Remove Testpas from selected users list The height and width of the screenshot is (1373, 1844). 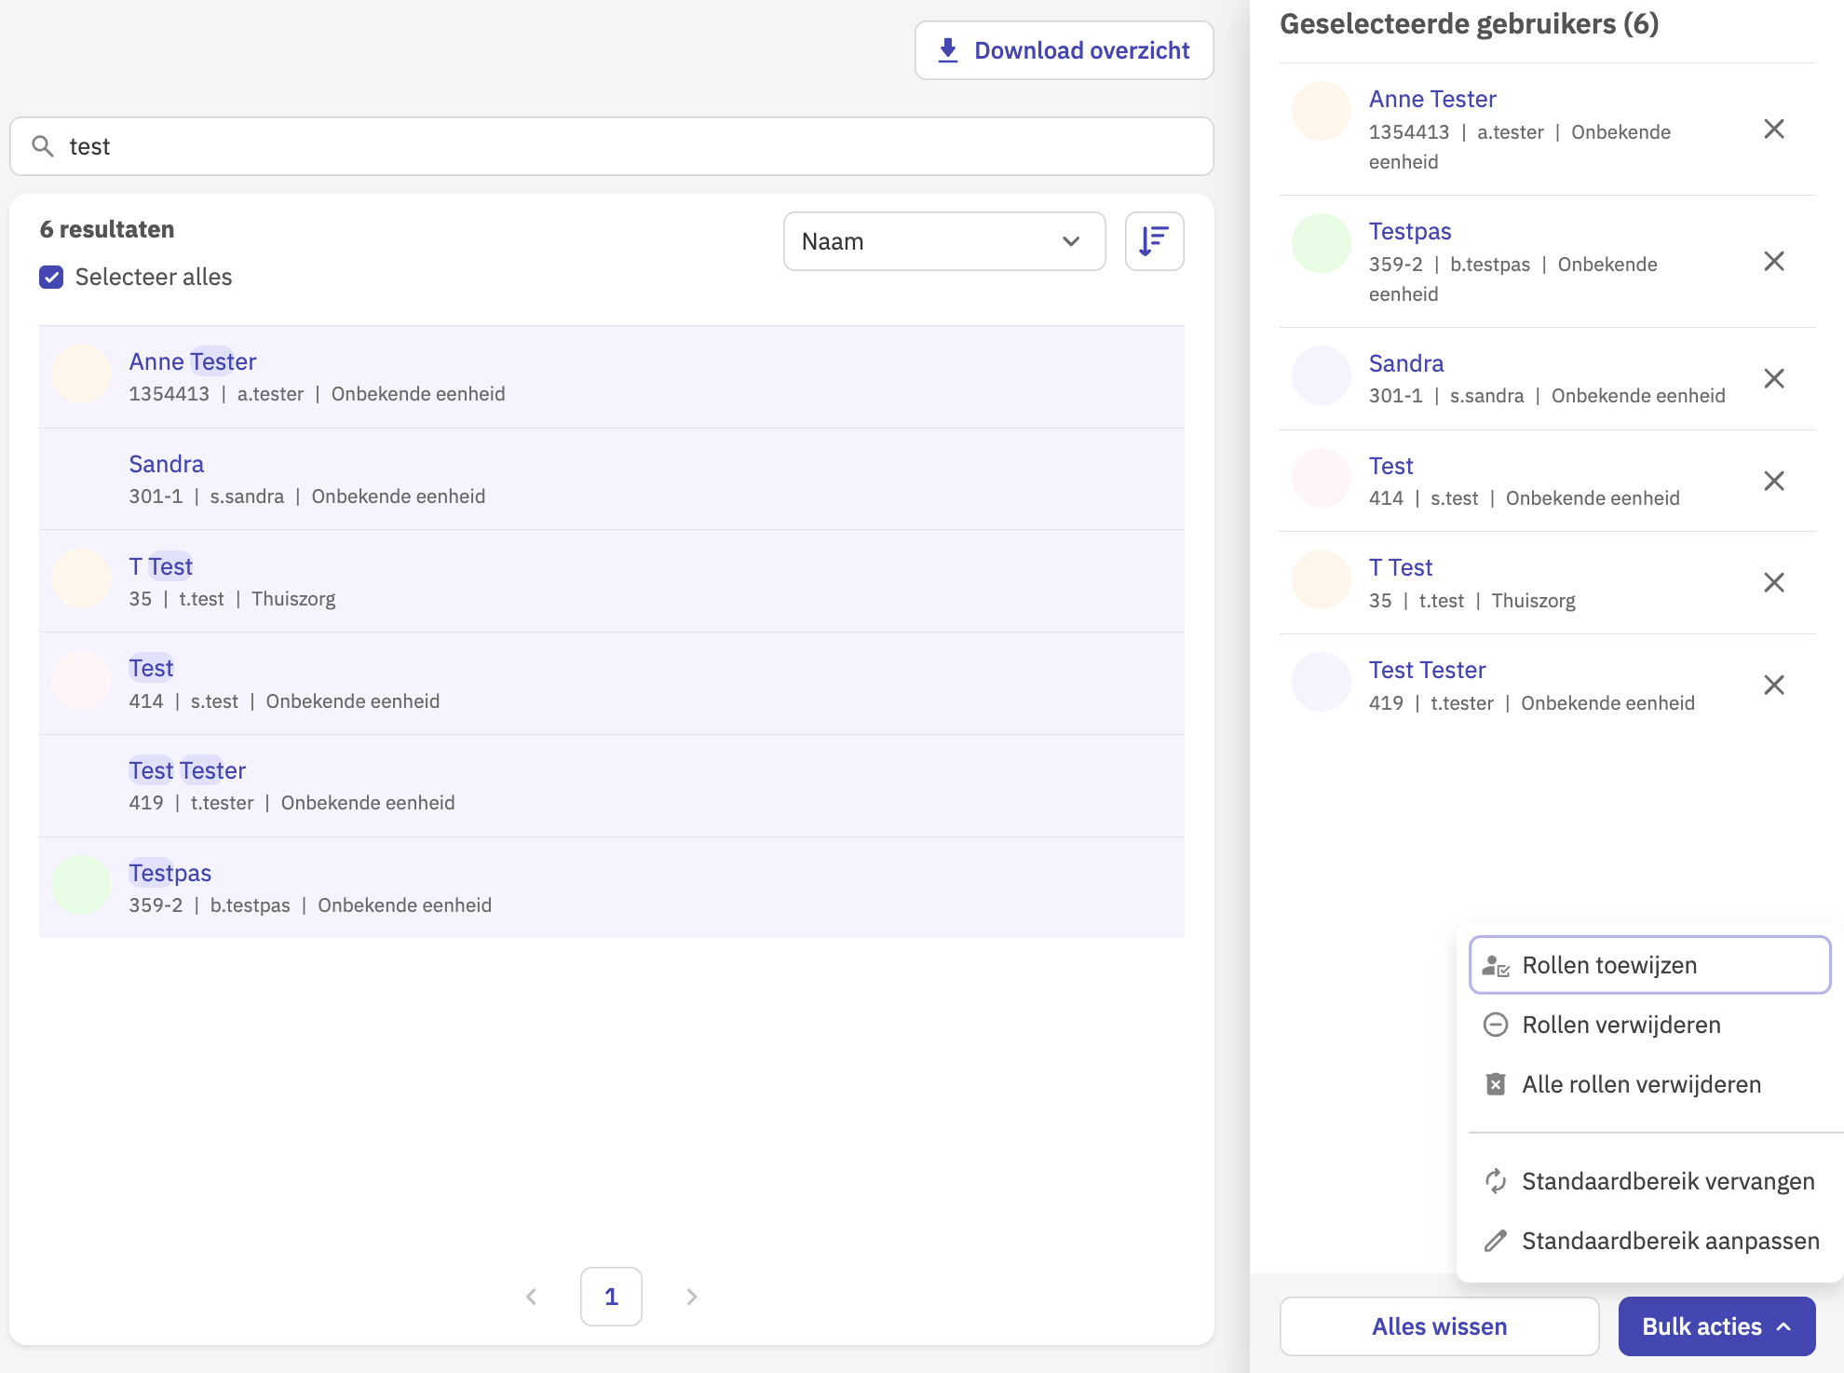pos(1773,262)
